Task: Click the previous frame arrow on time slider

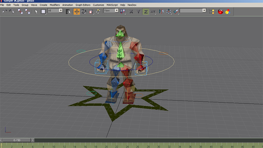Action: (x=1, y=140)
